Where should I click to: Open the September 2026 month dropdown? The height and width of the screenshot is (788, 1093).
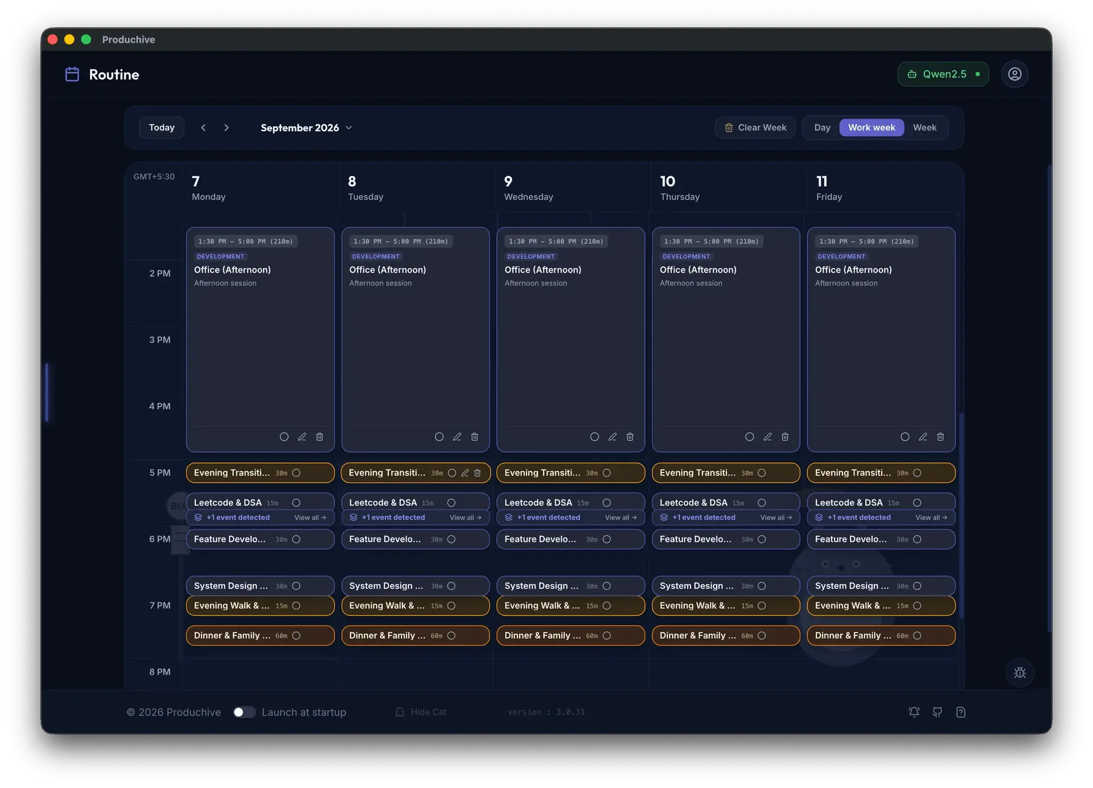[306, 128]
